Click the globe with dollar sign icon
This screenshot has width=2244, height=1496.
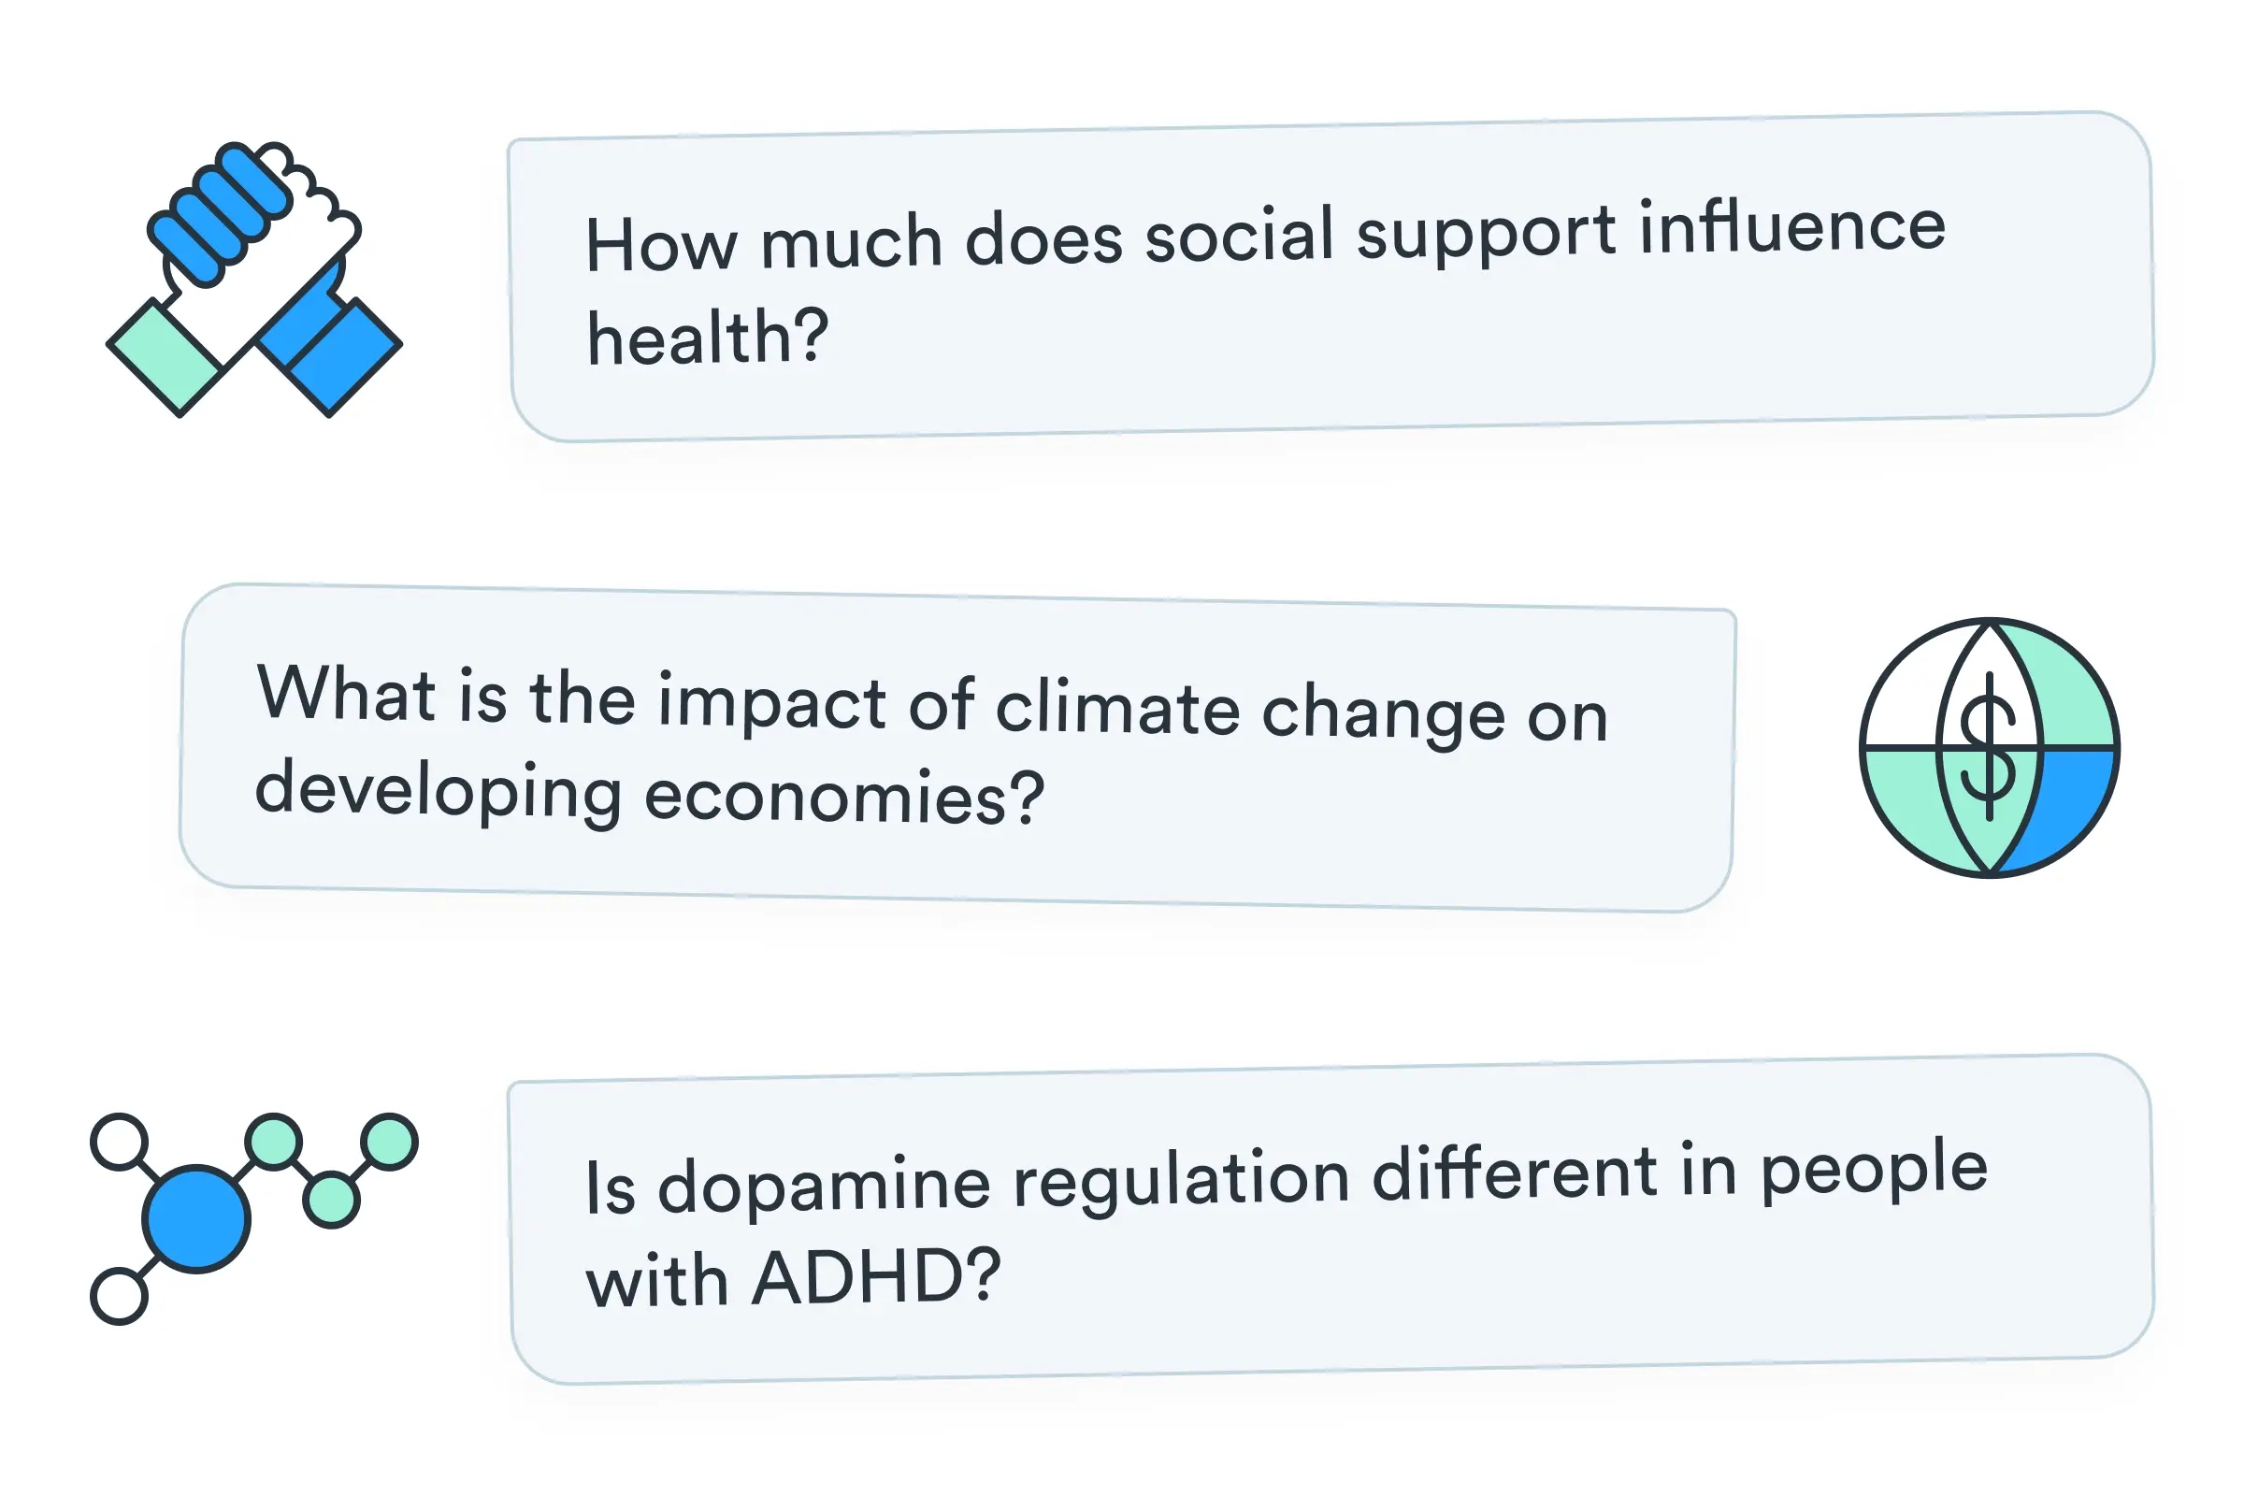click(1990, 748)
